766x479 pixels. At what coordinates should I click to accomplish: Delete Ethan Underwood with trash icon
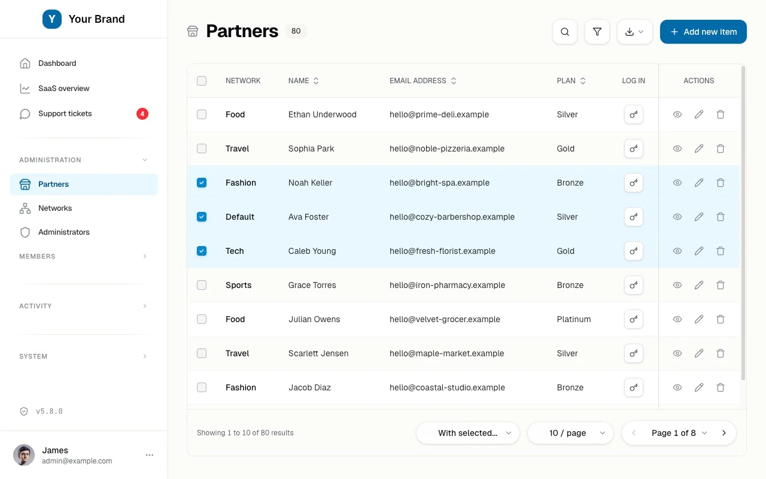tap(721, 114)
